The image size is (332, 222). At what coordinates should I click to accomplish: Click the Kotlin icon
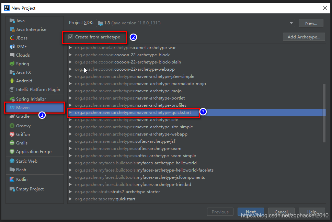12,179
